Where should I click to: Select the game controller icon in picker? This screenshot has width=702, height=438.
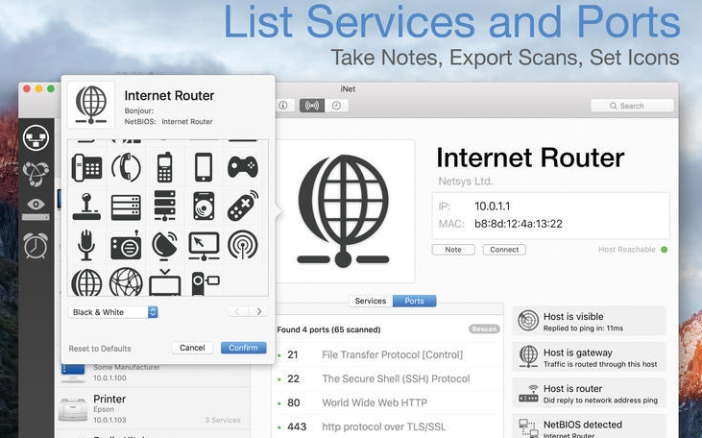point(242,168)
